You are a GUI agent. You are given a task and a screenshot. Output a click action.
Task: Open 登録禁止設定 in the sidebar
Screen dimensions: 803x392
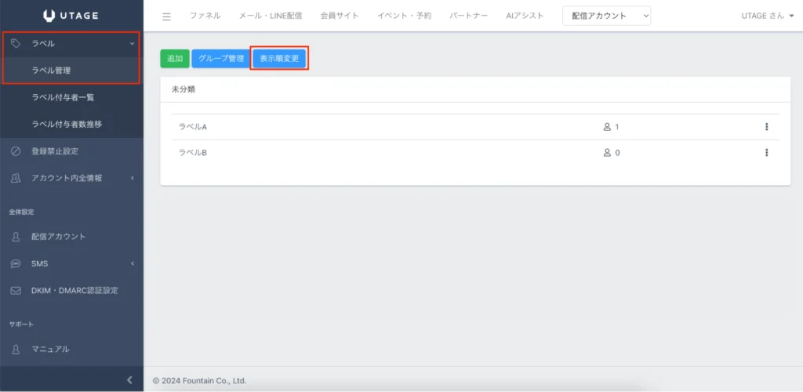[55, 151]
